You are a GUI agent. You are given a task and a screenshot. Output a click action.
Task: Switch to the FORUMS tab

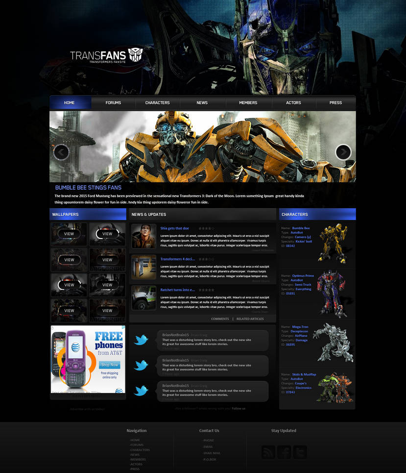click(113, 103)
